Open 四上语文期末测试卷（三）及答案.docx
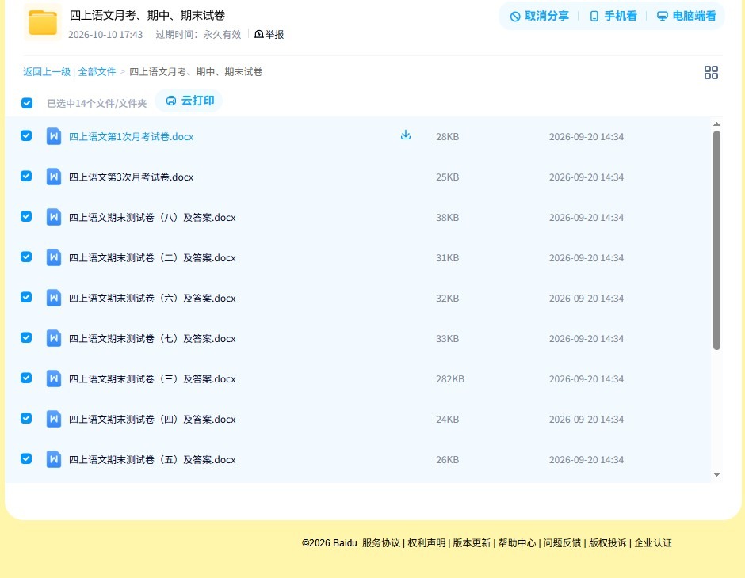 (152, 378)
